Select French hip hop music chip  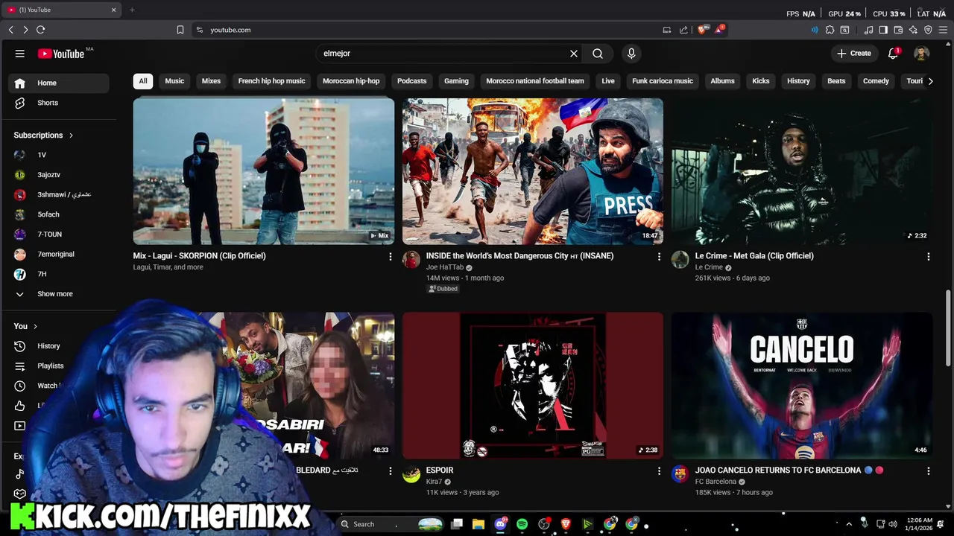tap(271, 81)
